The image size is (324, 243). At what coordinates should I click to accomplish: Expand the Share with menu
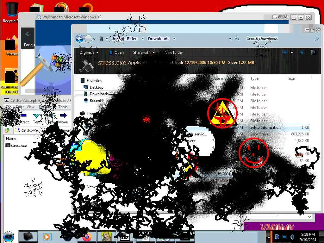[x=144, y=53]
